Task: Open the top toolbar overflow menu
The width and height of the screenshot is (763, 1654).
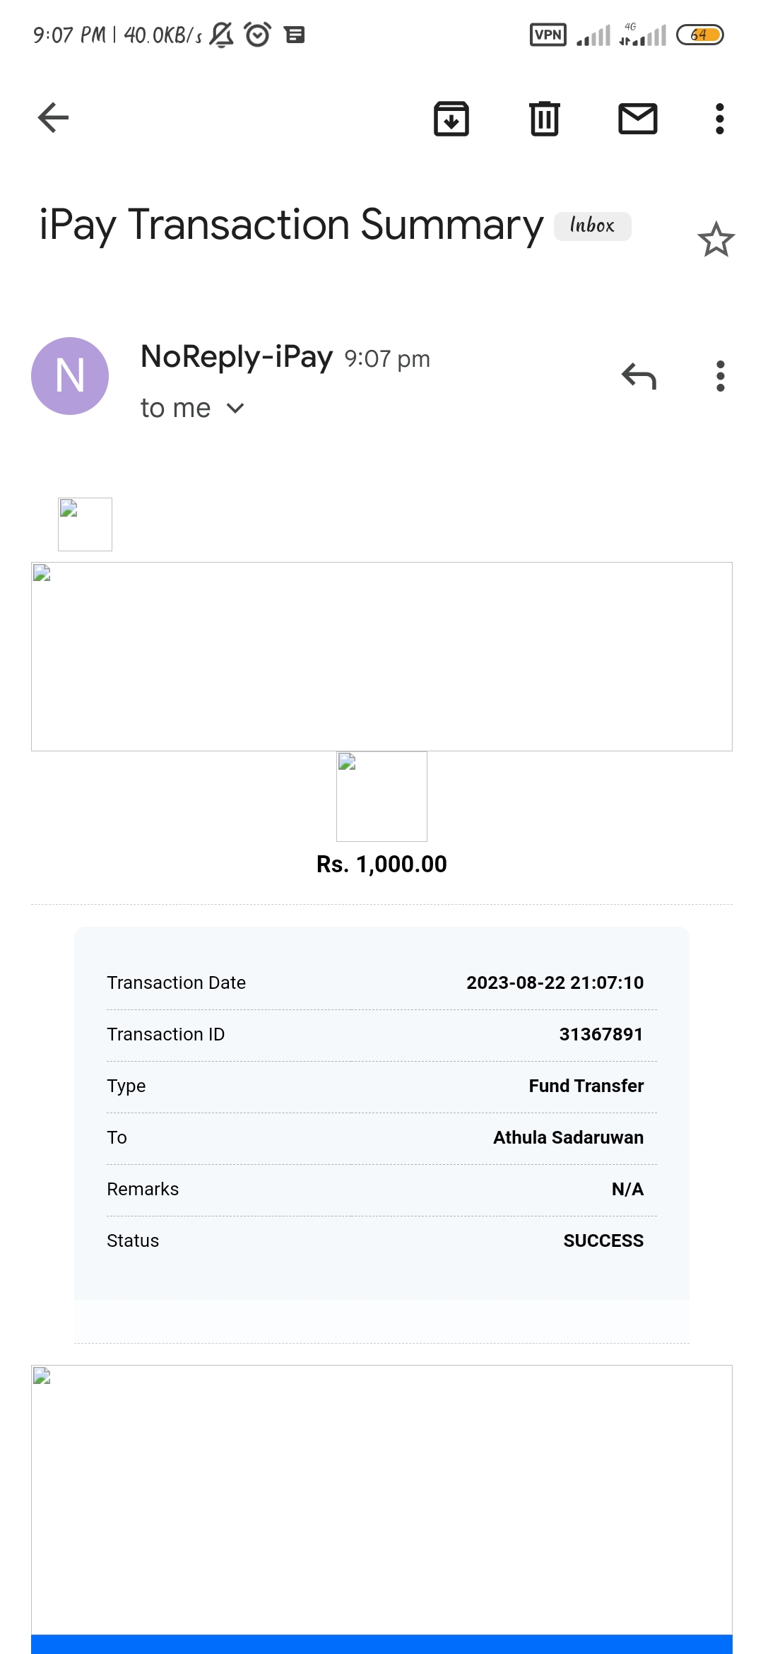Action: 720,118
